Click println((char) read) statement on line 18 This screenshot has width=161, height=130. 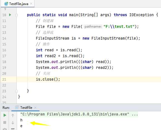point(73,62)
